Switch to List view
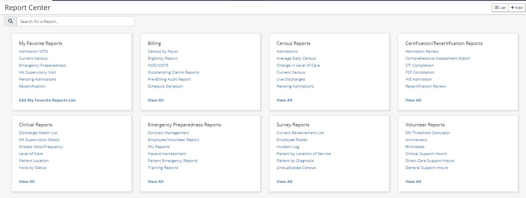This screenshot has height=198, width=526. pyautogui.click(x=500, y=7)
